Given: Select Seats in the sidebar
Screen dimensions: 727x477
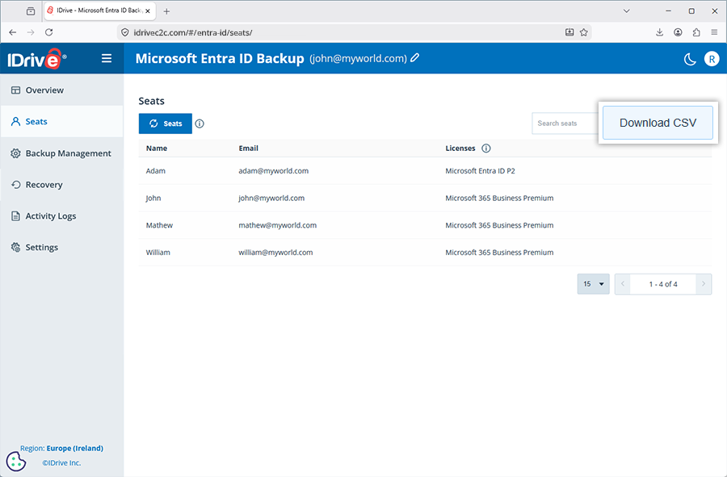Looking at the screenshot, I should [x=62, y=121].
